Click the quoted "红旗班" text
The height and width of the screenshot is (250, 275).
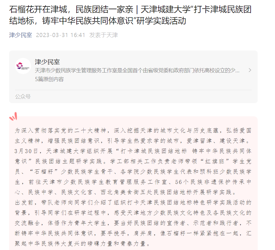pos(215,161)
